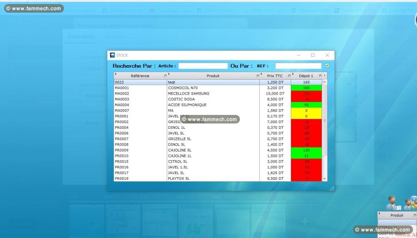Click the stock table vertical scrollbar thumb
Image resolution: width=417 pixels, height=238 pixels.
pyautogui.click(x=325, y=120)
